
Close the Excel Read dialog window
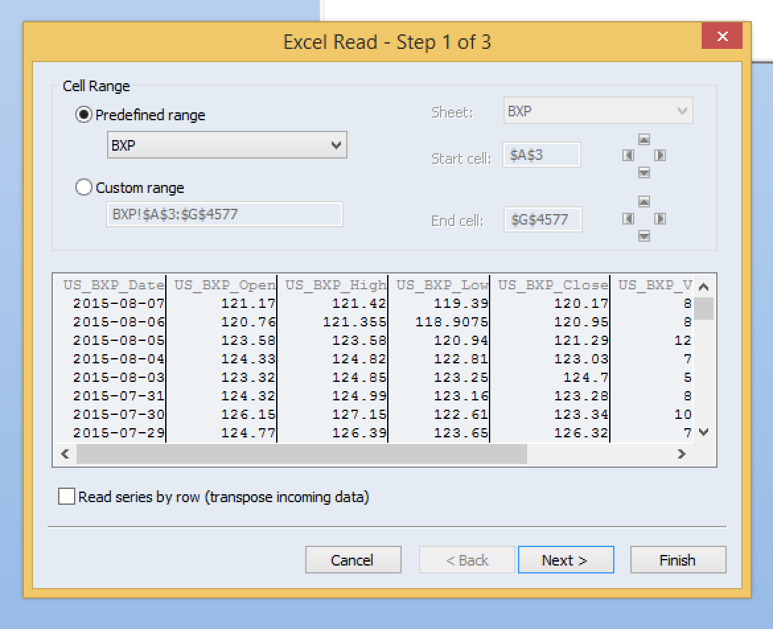[x=722, y=37]
